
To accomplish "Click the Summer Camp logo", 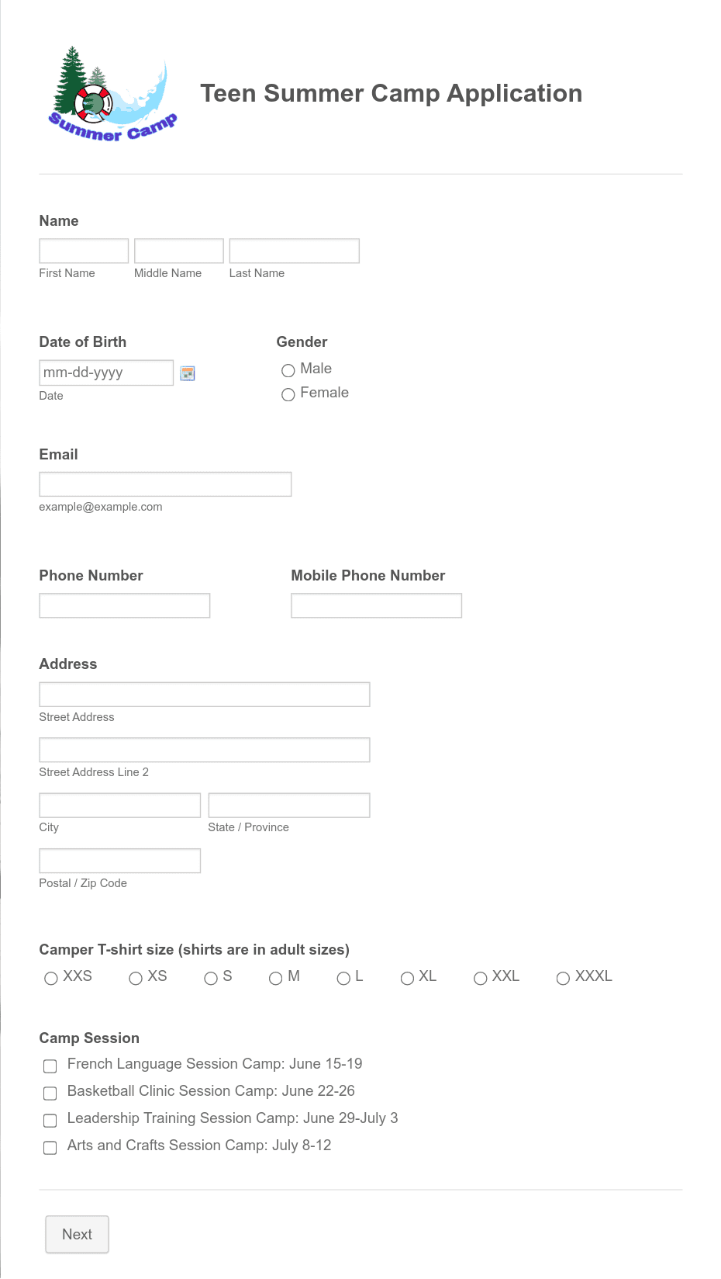I will pos(113,94).
